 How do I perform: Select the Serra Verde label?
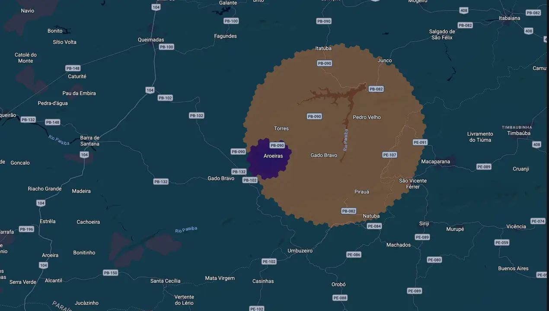[23, 282]
